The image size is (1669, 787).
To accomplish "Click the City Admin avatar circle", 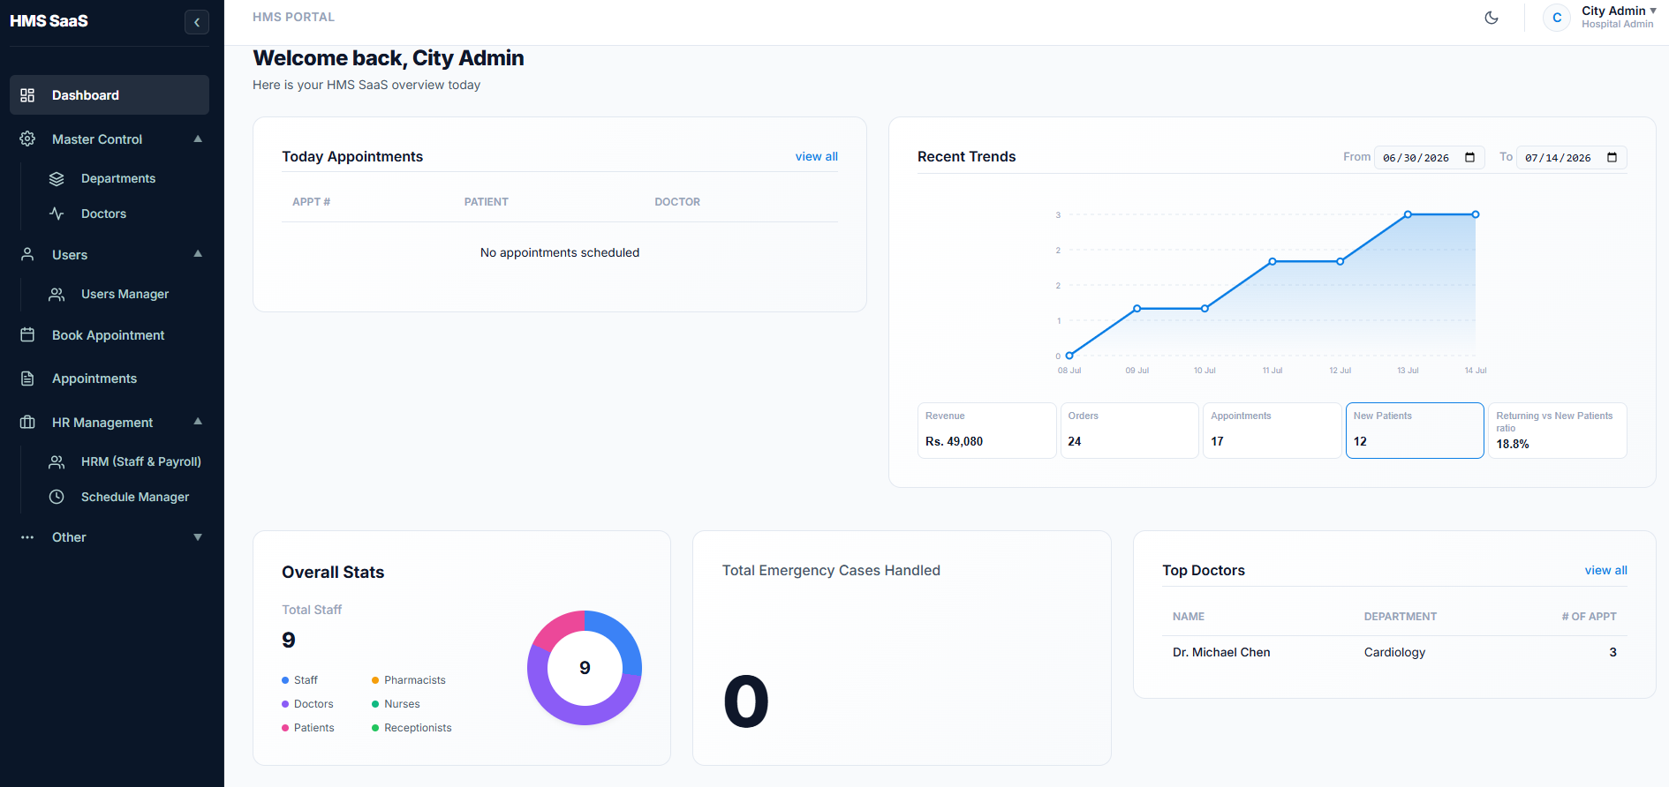I will coord(1557,18).
